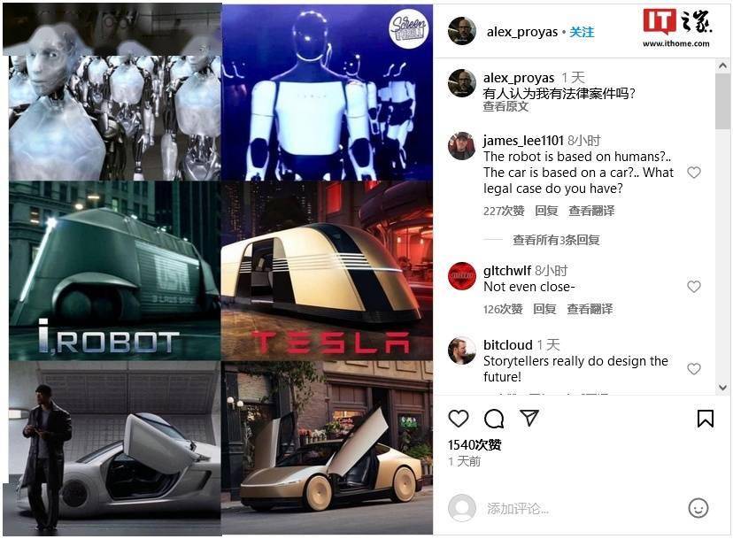
Task: Share the post via paper plane icon
Action: click(529, 418)
